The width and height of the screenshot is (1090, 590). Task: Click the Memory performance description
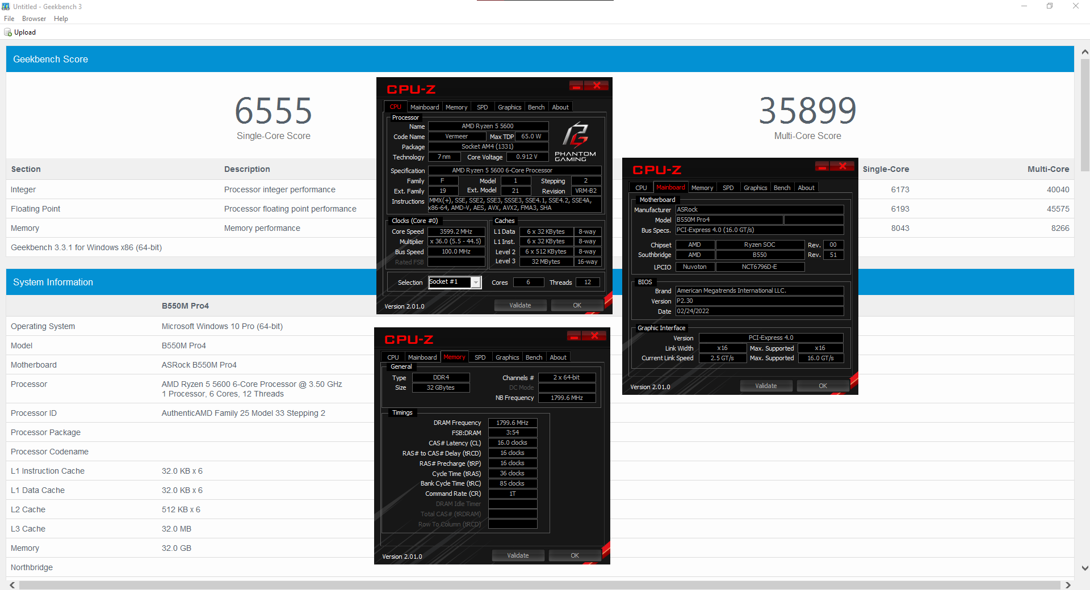pyautogui.click(x=262, y=228)
